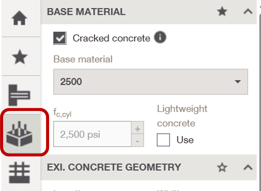
Task: Click the fc,cyl 2,500 psi input field
Action: (93, 134)
